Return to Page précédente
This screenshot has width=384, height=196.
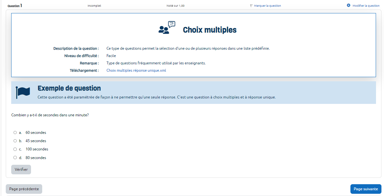coord(24,189)
